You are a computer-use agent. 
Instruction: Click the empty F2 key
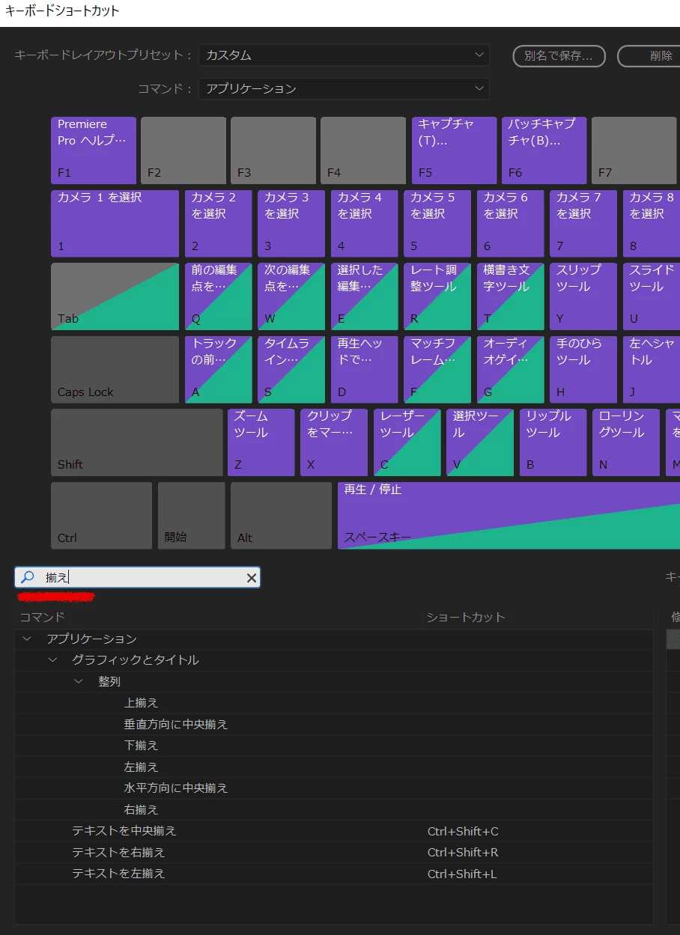[183, 150]
